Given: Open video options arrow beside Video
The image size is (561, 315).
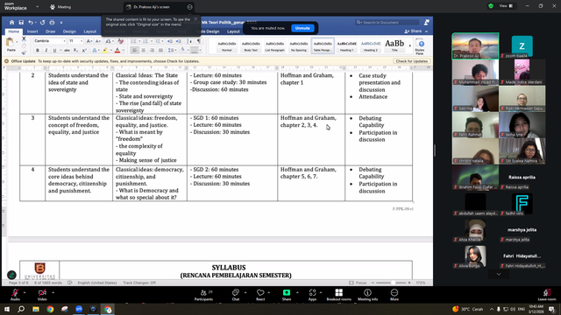Looking at the screenshot, I should [x=53, y=292].
